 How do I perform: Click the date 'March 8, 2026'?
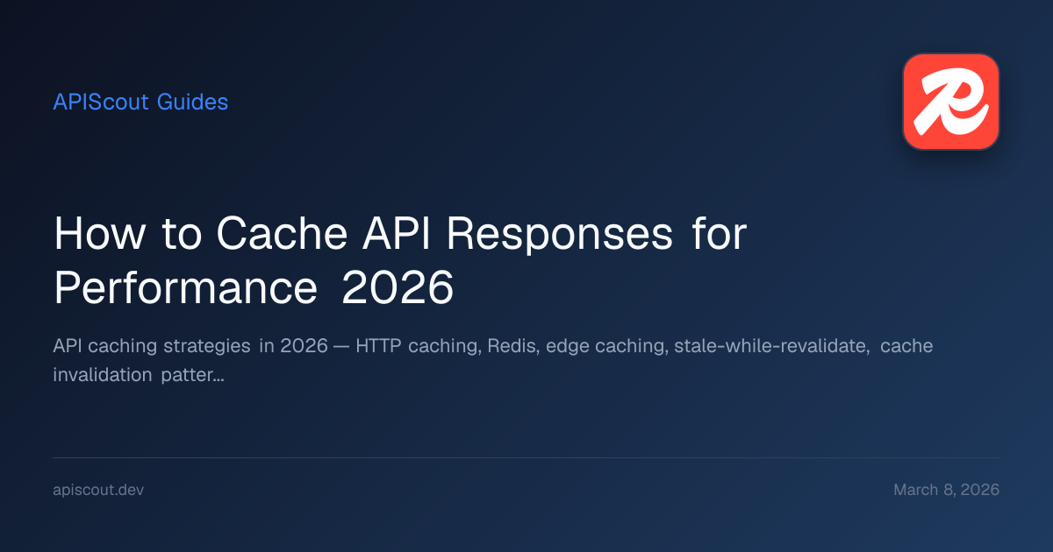click(x=946, y=490)
